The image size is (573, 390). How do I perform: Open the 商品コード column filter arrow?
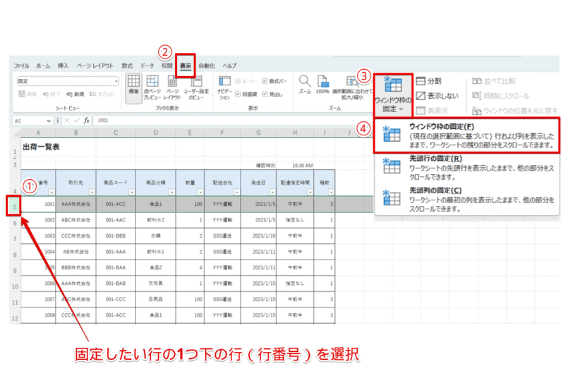point(131,192)
